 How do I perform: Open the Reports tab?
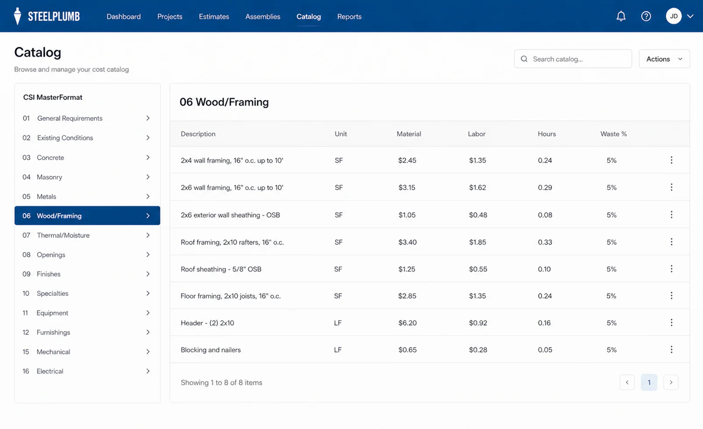(x=349, y=17)
